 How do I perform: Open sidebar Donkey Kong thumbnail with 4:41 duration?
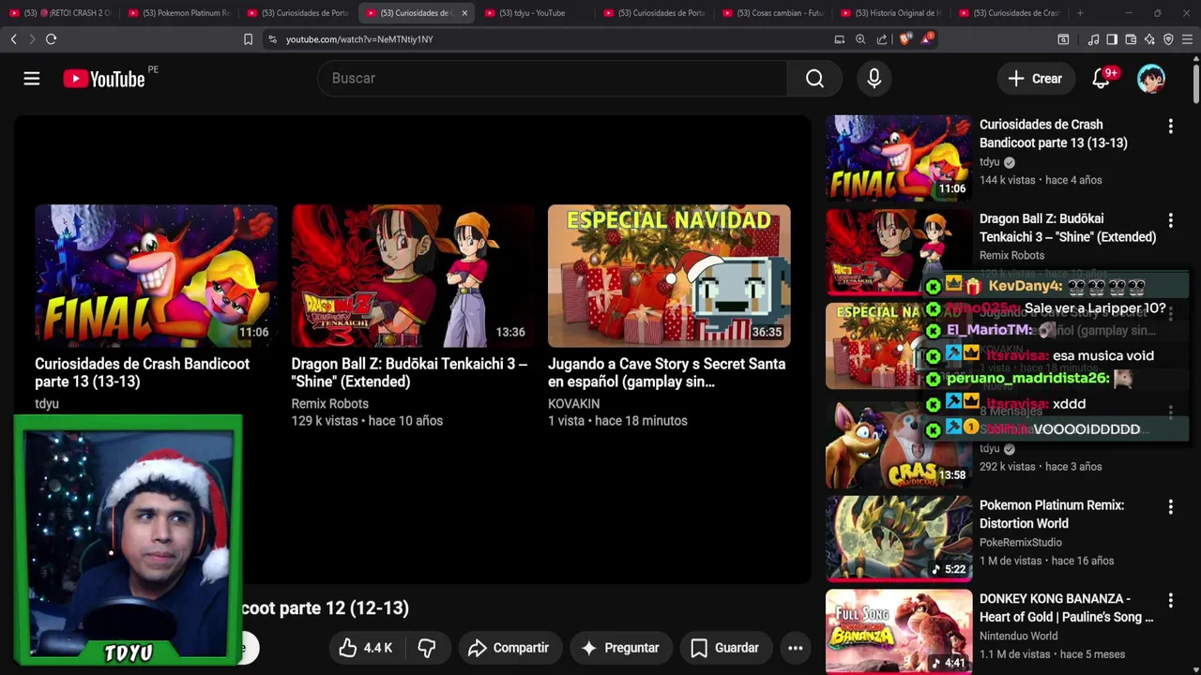899,632
